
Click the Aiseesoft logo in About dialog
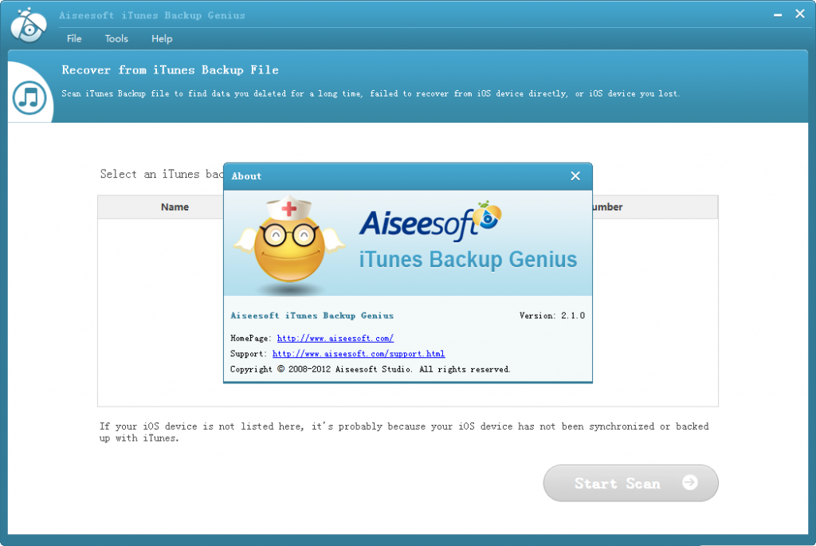pos(430,222)
